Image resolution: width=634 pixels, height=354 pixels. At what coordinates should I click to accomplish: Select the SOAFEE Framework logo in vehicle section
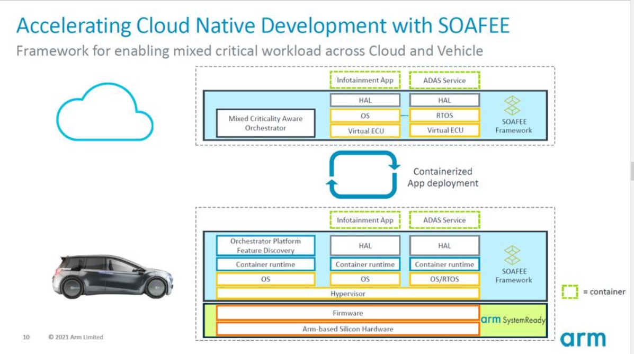coord(513,255)
